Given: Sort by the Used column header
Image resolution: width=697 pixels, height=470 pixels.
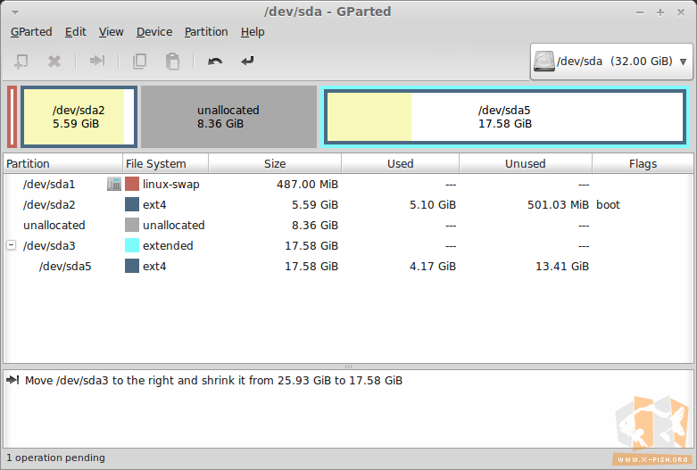Looking at the screenshot, I should click(400, 163).
